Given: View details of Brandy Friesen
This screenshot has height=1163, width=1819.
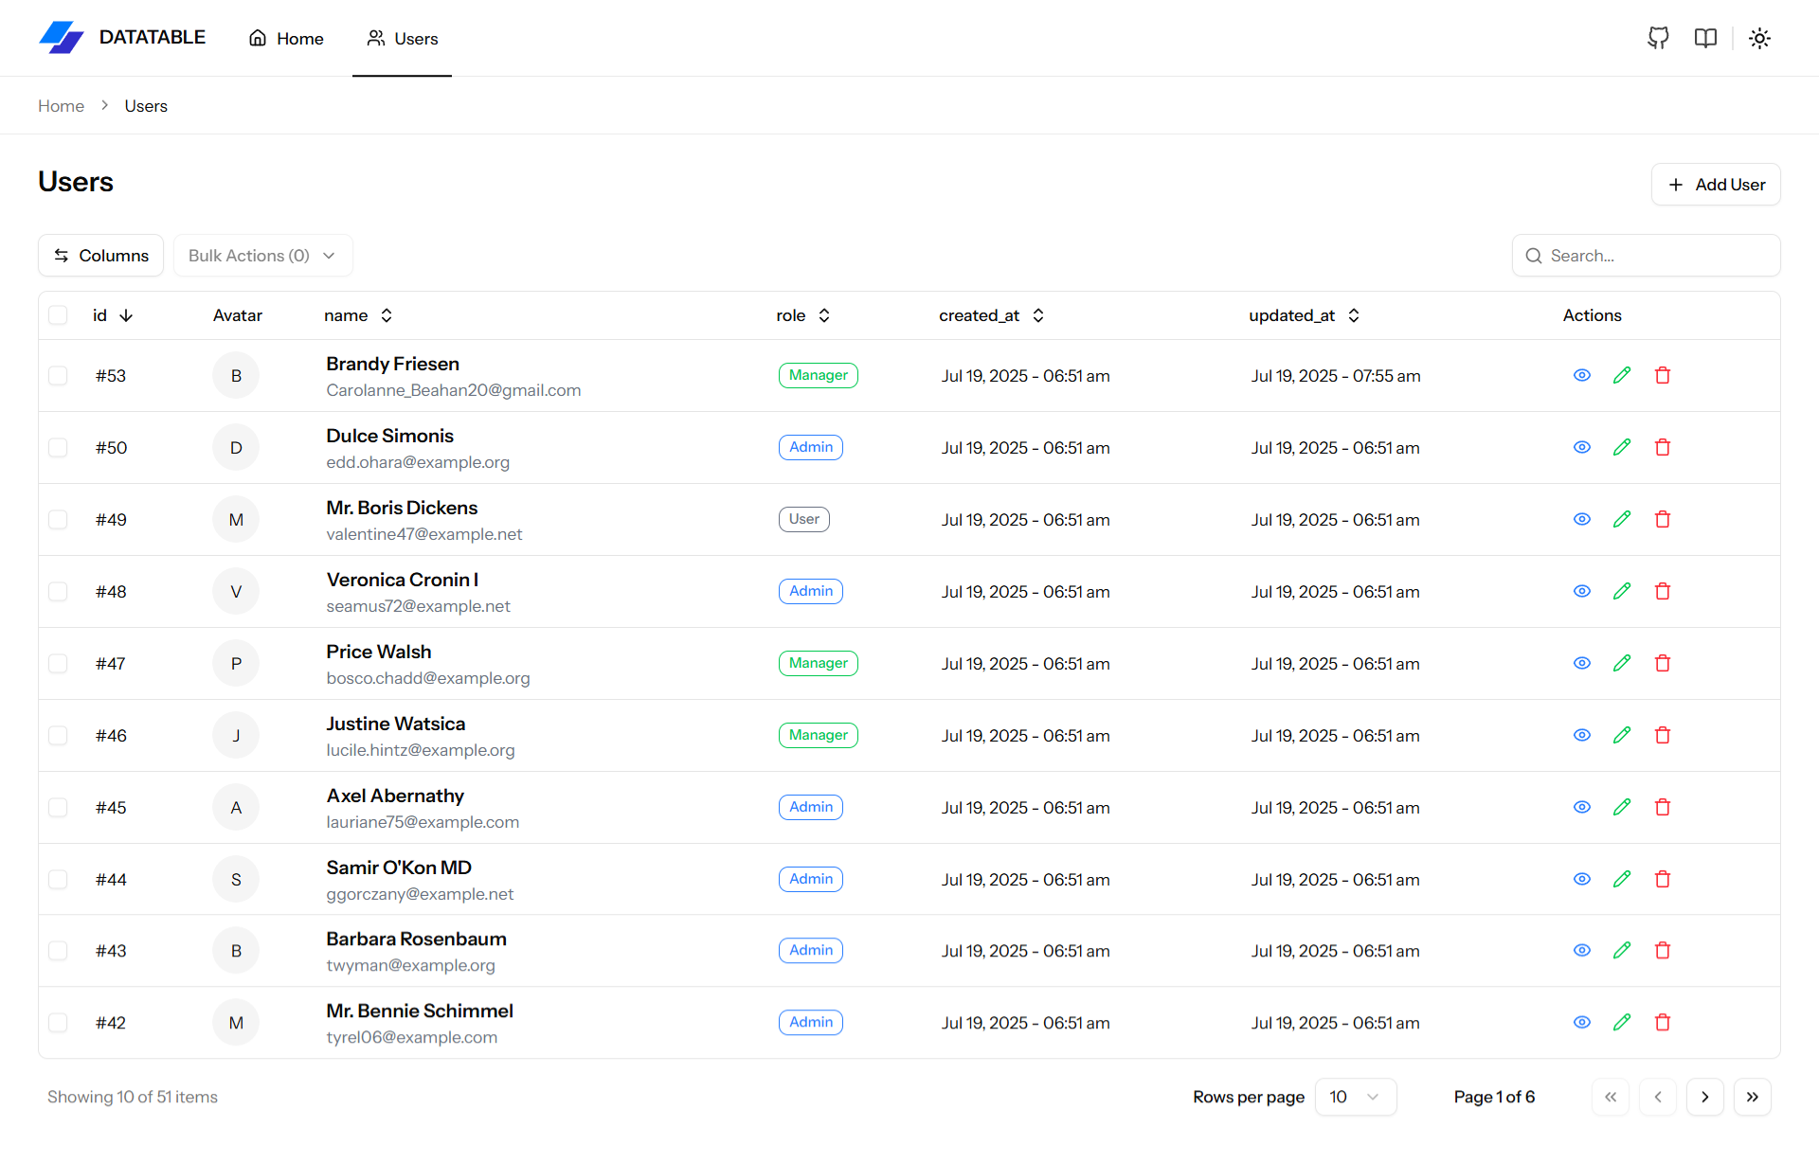Looking at the screenshot, I should [1581, 375].
